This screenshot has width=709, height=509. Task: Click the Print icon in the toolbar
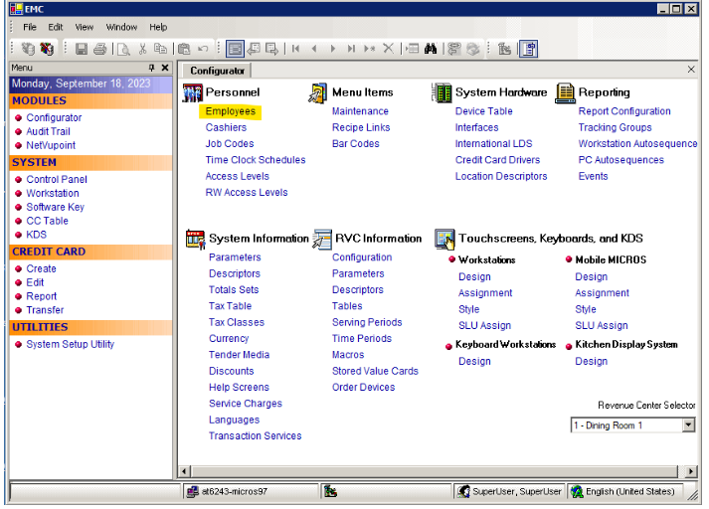(x=98, y=48)
